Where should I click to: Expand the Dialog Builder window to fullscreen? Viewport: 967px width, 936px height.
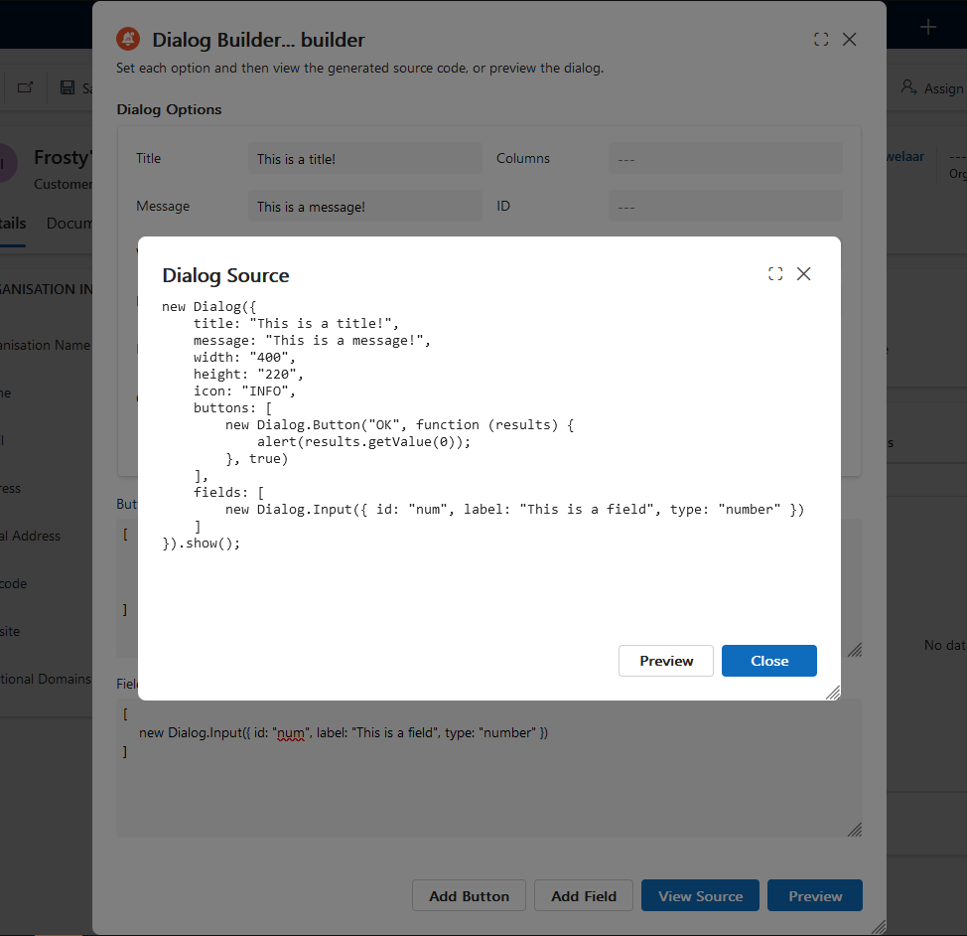(x=820, y=39)
